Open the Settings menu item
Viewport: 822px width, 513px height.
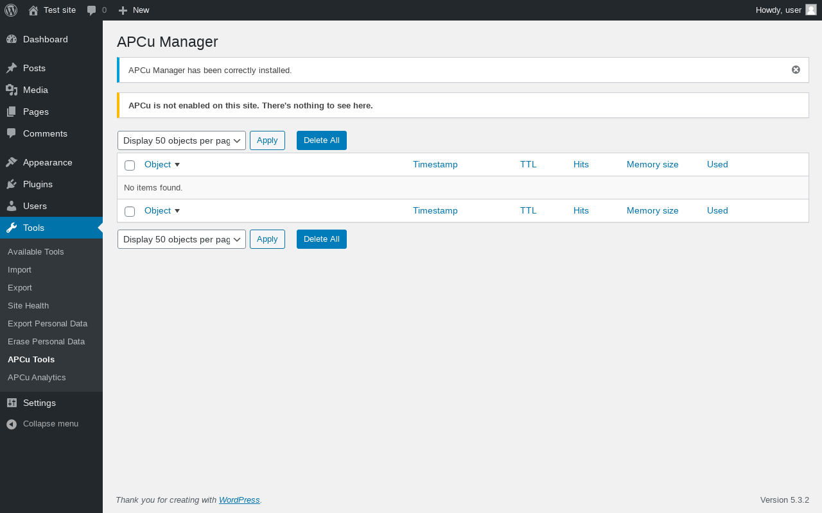pos(51,403)
